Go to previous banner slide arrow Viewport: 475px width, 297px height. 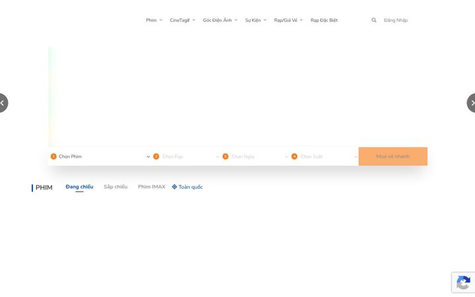point(3,103)
